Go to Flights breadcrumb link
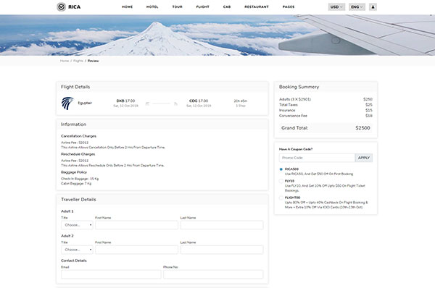This screenshot has width=435, height=288. (78, 61)
